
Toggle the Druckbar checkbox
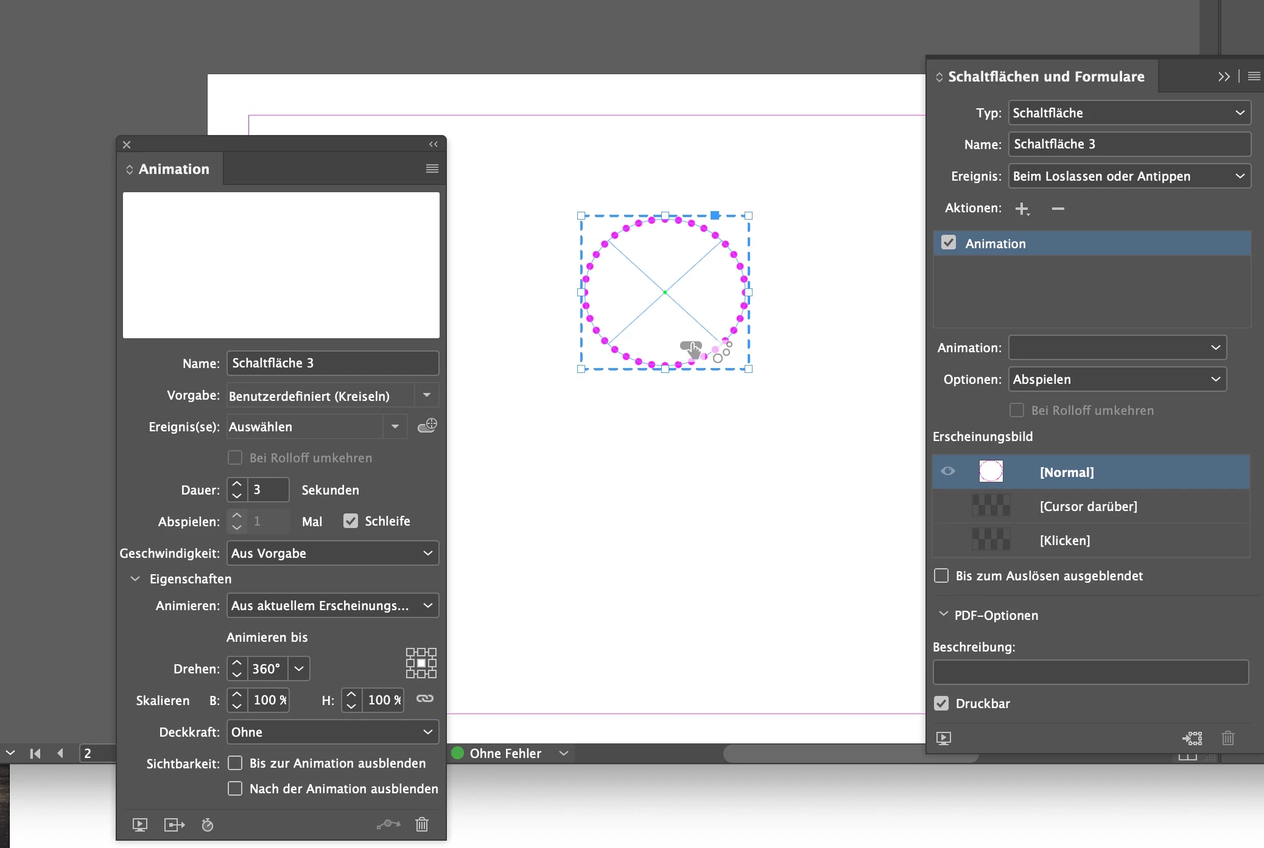(x=941, y=703)
